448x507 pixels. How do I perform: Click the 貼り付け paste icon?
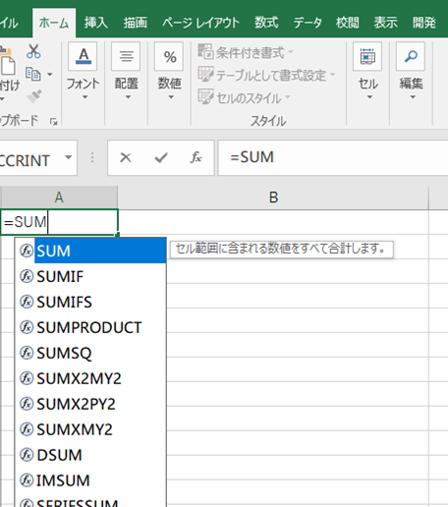pyautogui.click(x=7, y=62)
